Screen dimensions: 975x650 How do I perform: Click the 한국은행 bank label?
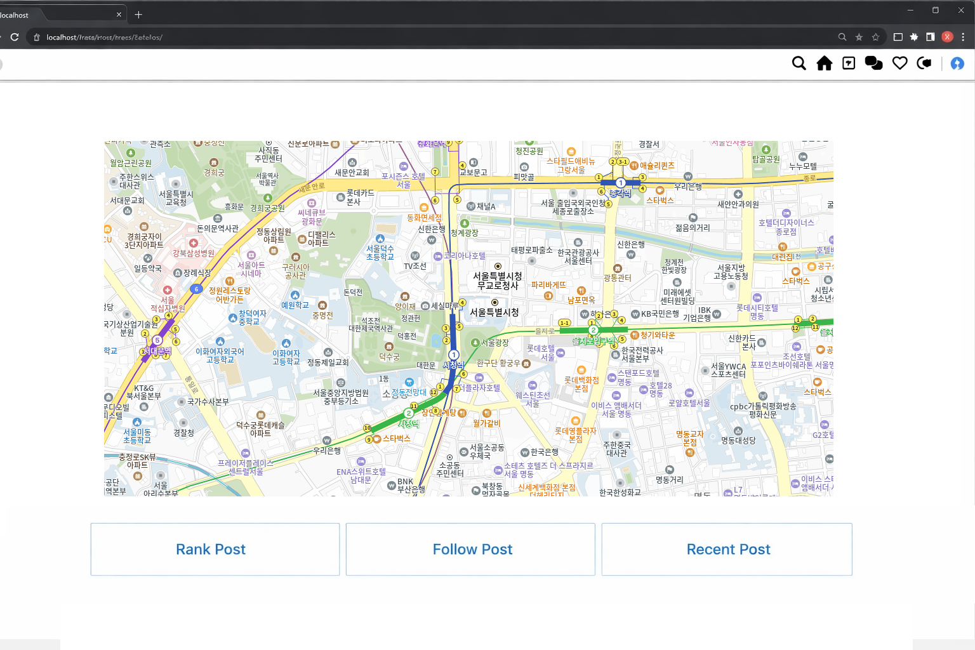[x=545, y=452]
